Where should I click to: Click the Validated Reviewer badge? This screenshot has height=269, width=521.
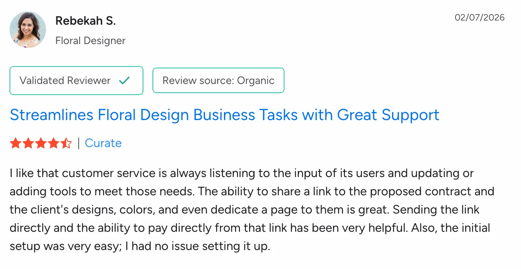pyautogui.click(x=76, y=80)
